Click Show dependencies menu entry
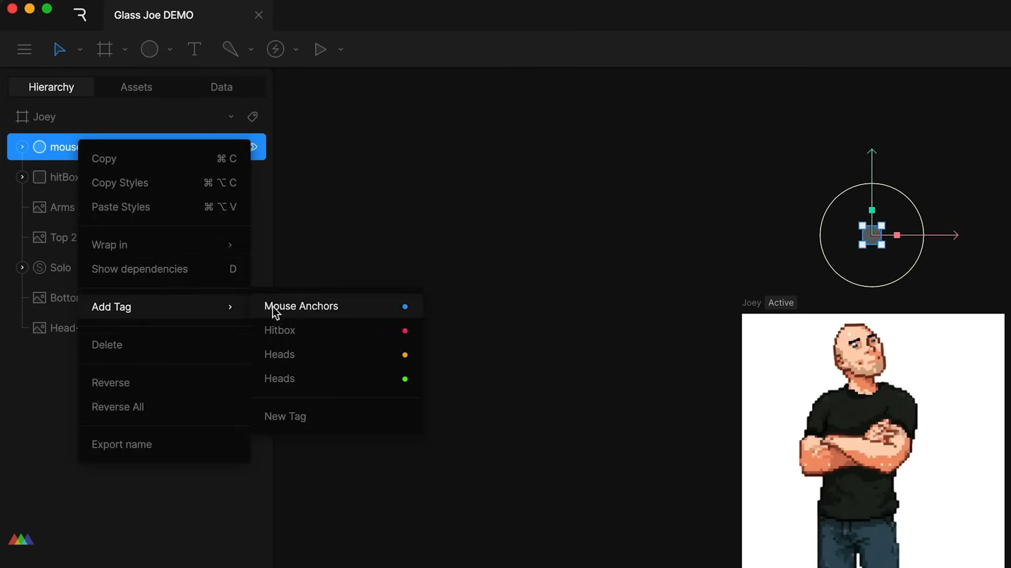This screenshot has height=568, width=1011. click(x=140, y=269)
